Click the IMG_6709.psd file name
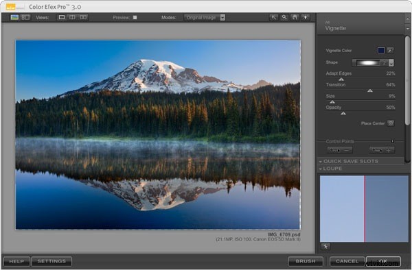 point(284,234)
